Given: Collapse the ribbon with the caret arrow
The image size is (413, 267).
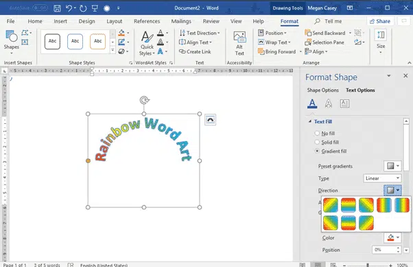Looking at the screenshot, I should pos(410,63).
